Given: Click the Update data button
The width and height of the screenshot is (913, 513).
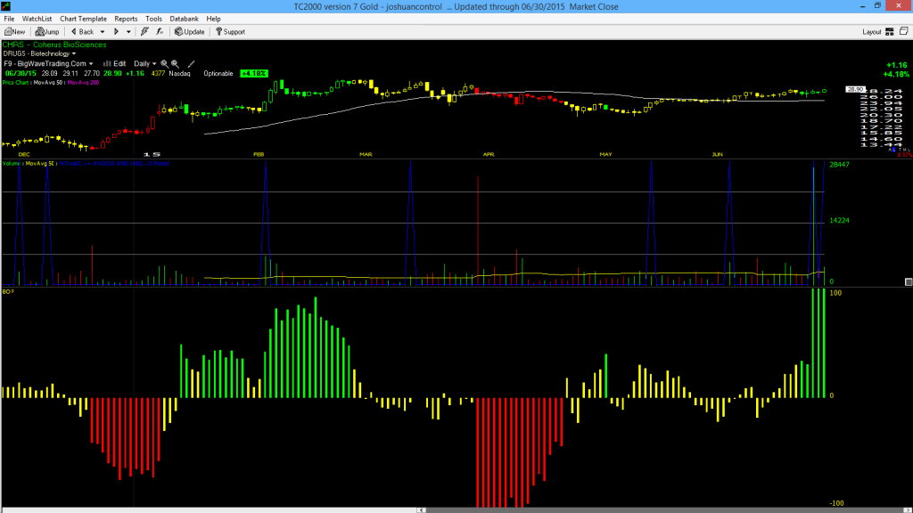Looking at the screenshot, I should click(x=190, y=32).
